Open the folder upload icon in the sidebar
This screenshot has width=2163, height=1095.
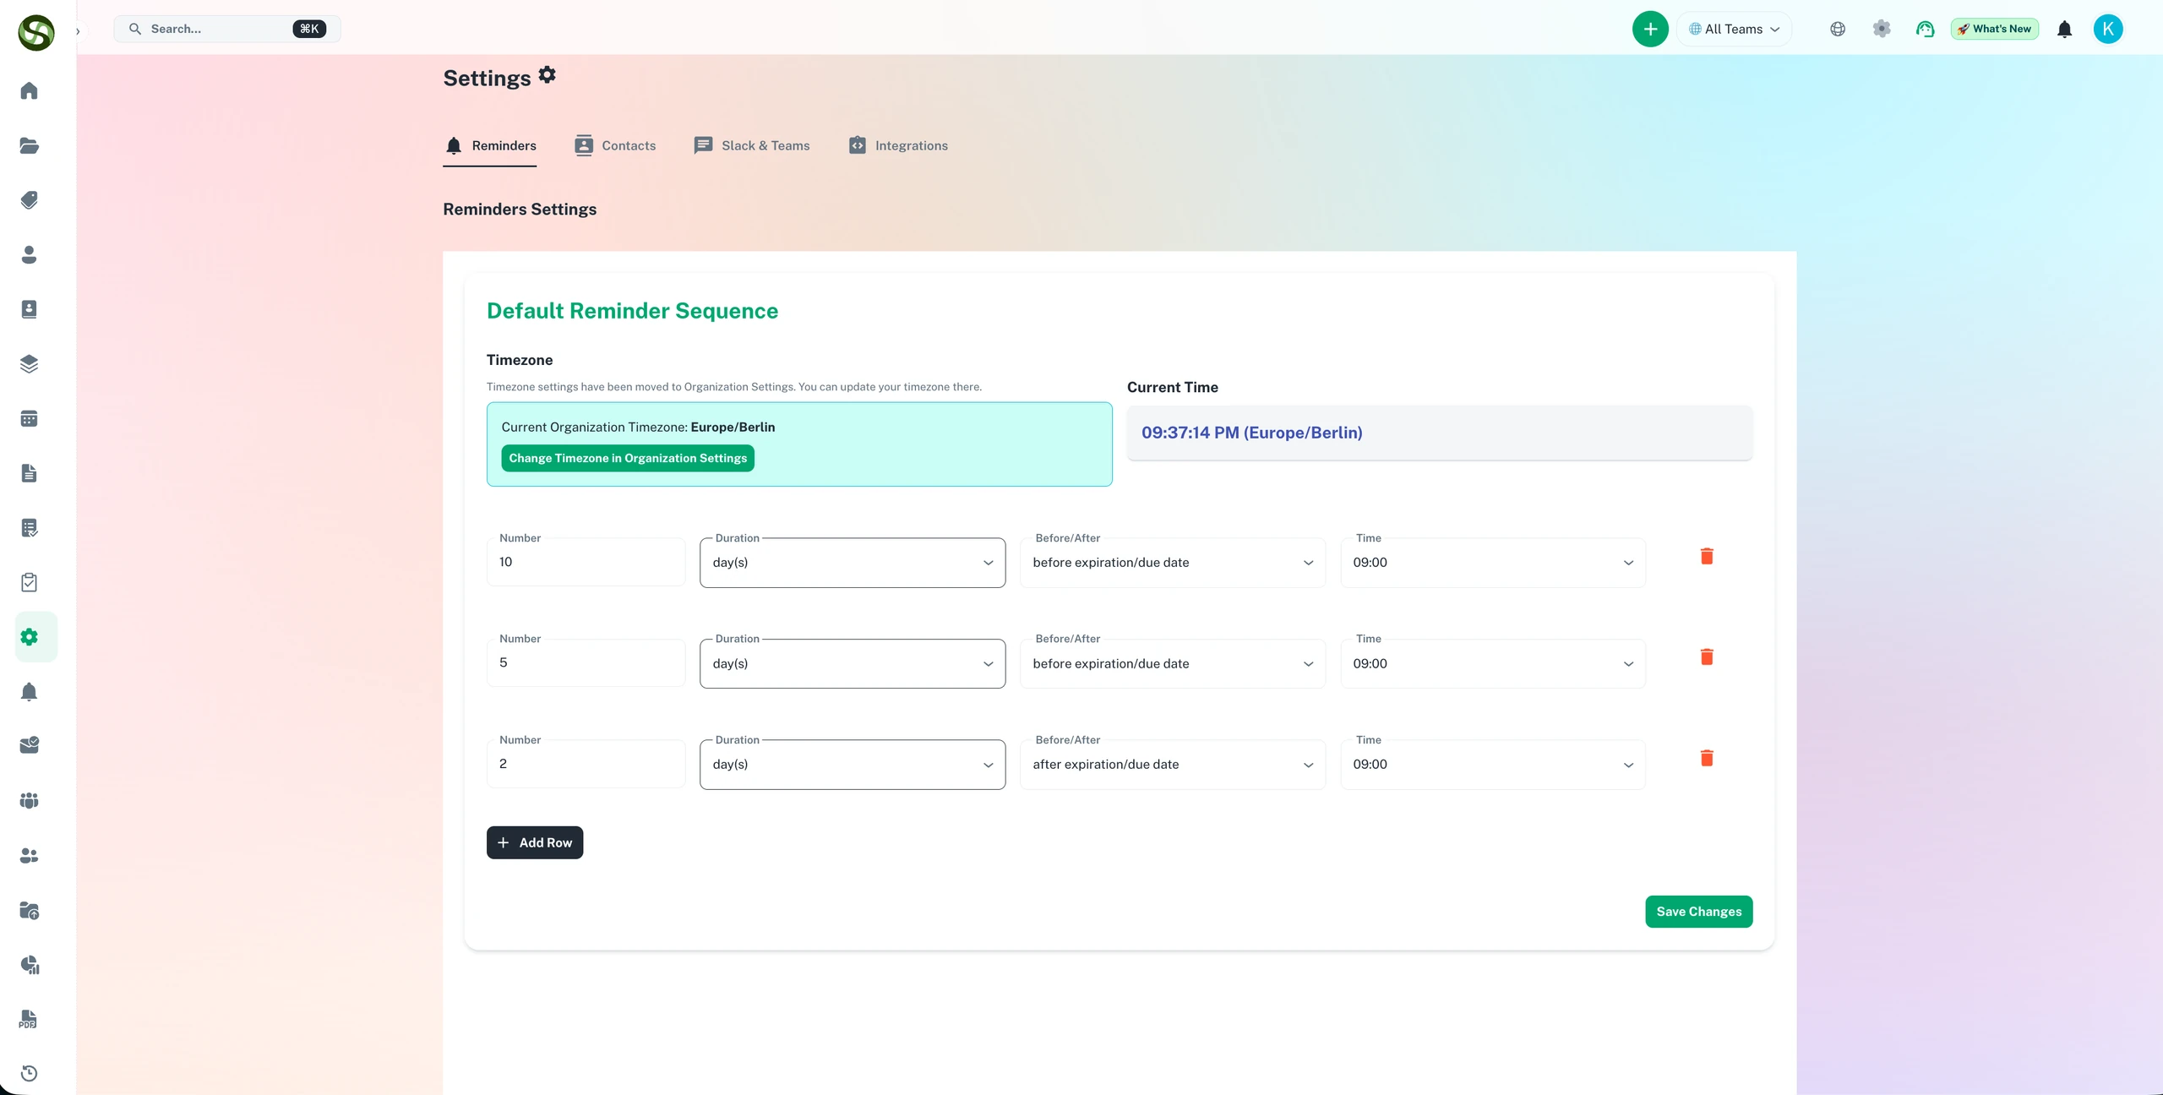coord(29,911)
